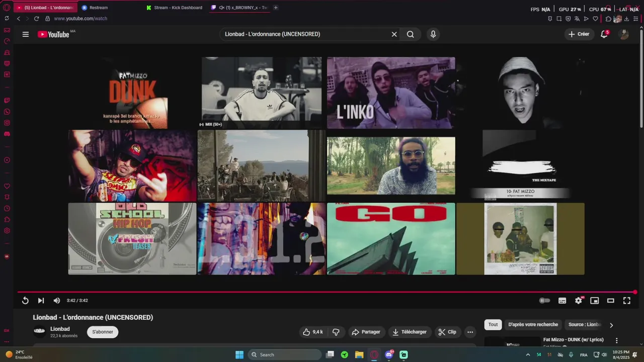Run the YouTube search with magnifier
This screenshot has width=644, height=362.
[x=411, y=34]
